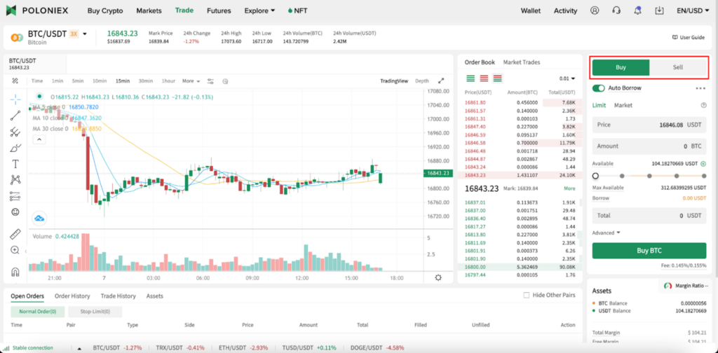Image resolution: width=718 pixels, height=353 pixels.
Task: Toggle the magnet mode tool
Action: 15,272
